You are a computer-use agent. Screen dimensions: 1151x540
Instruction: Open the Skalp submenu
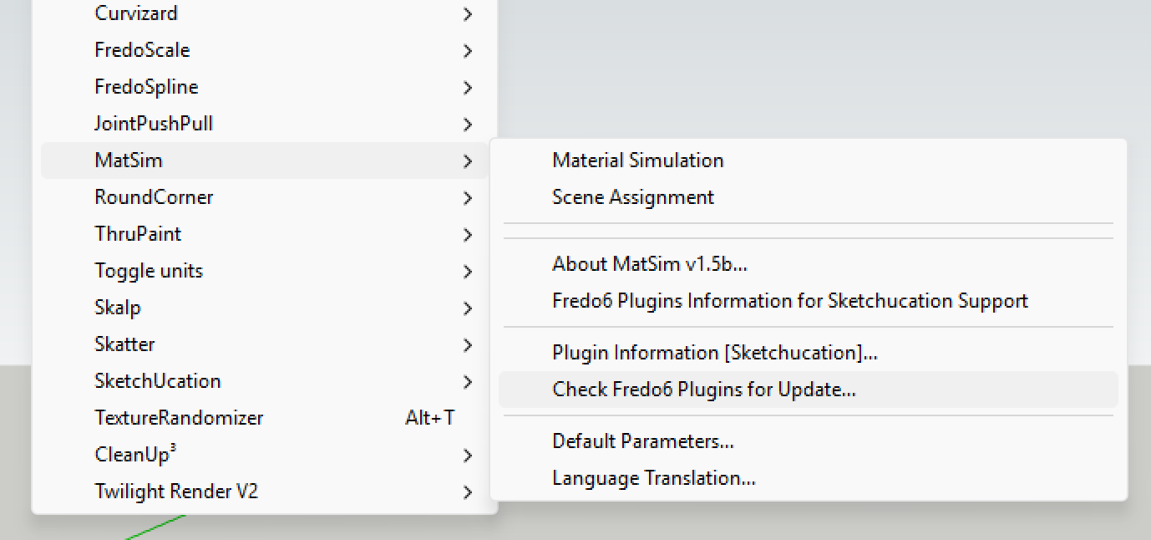[x=118, y=308]
